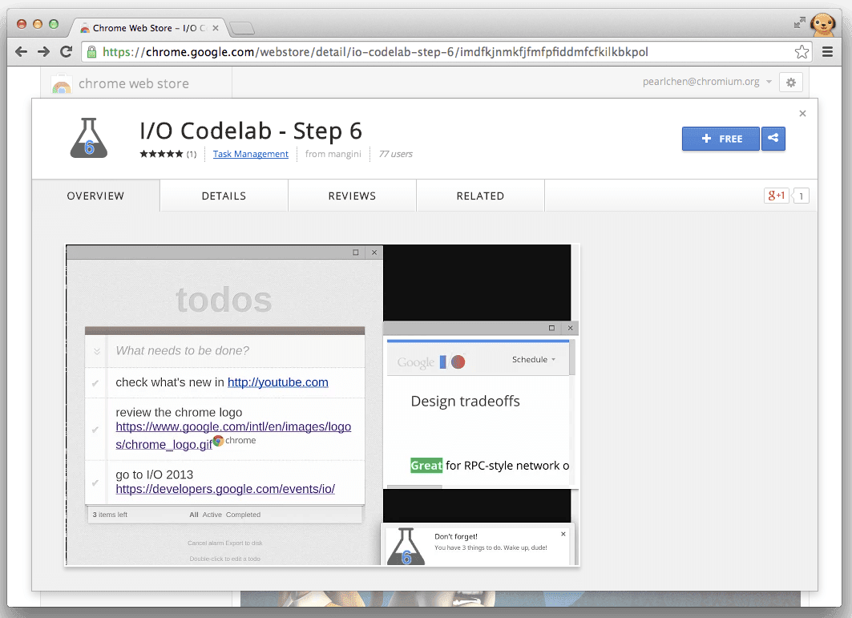This screenshot has height=618, width=852.
Task: Navigate back with the back arrow
Action: [x=21, y=50]
